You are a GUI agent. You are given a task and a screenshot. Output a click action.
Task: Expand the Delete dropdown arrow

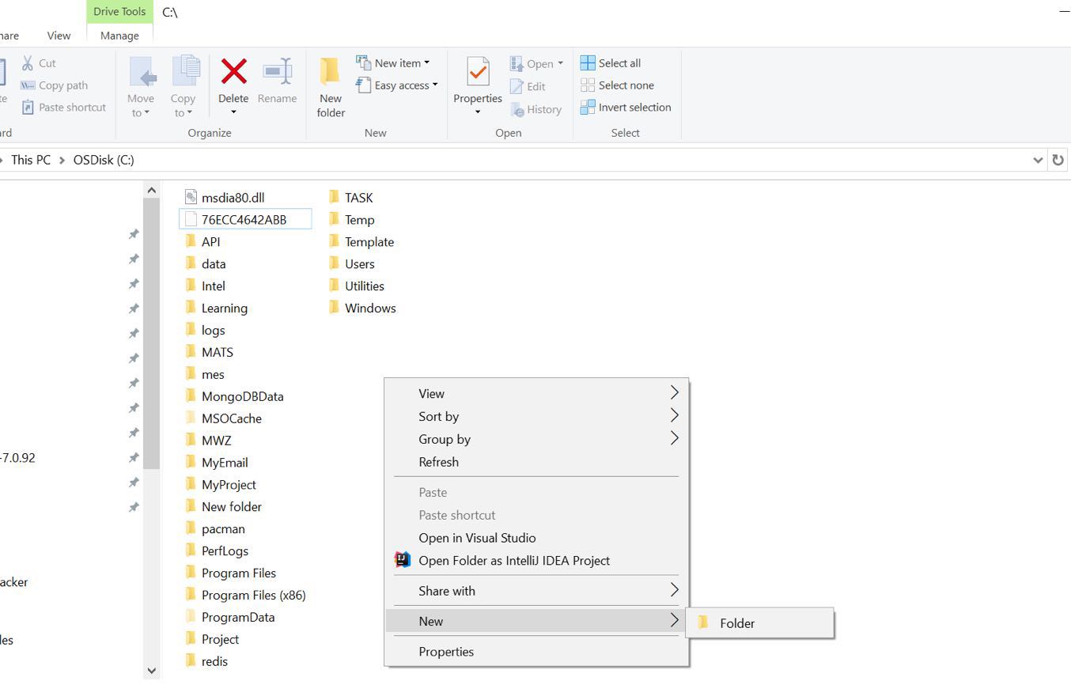233,112
